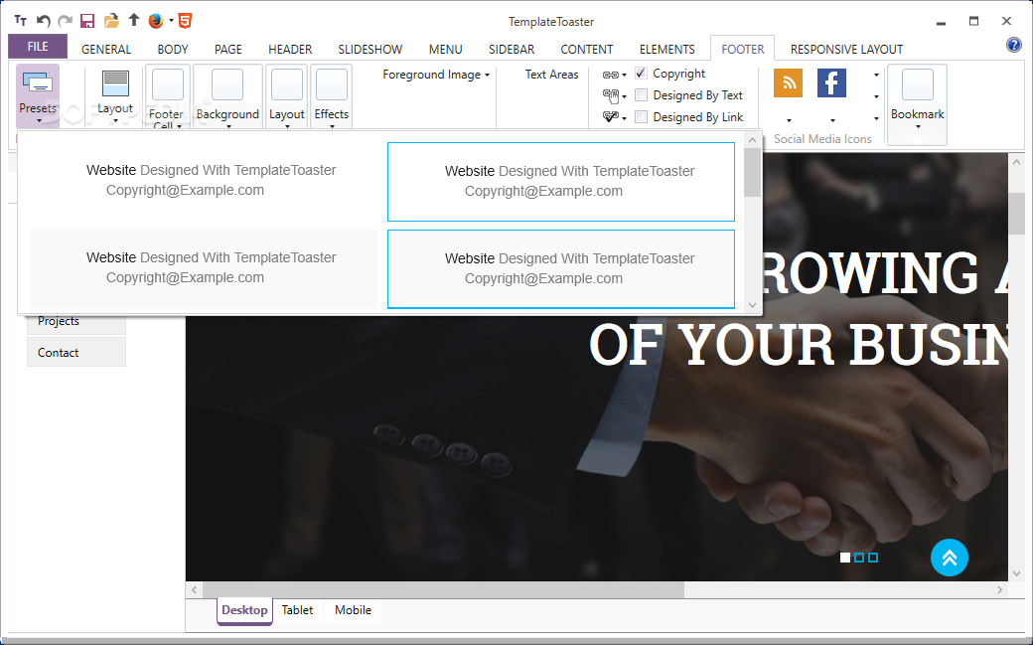Viewport: 1033px width, 645px height.
Task: Switch to the GENERAL tab
Action: click(x=106, y=50)
